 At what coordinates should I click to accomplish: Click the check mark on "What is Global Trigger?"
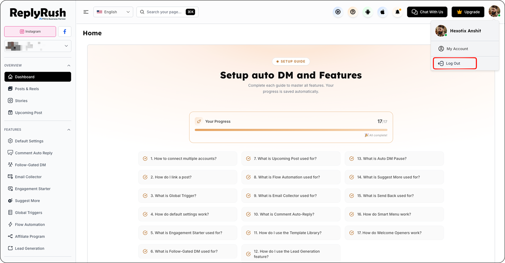coord(145,196)
